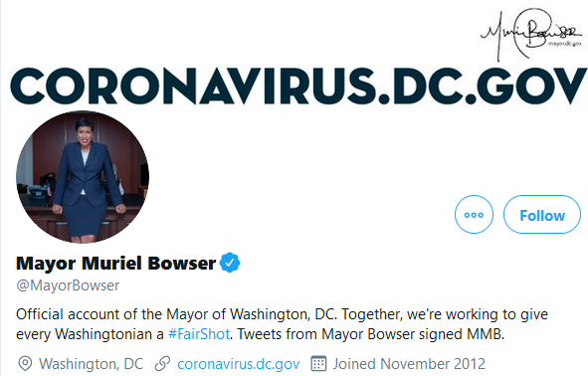Click the calendar joined-date icon
Screen dimensions: 588x376
coord(318,363)
